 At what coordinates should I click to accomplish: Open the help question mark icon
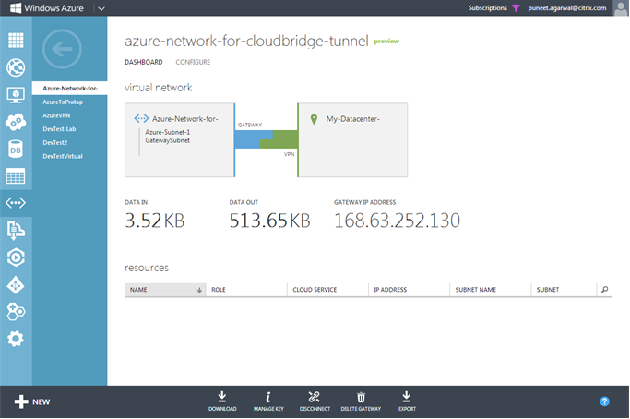tap(604, 401)
